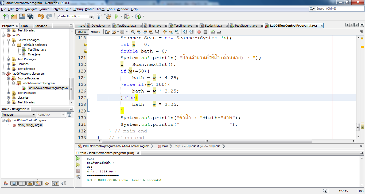The width and height of the screenshot is (365, 194).
Task: Click the Redo toolbar icon
Action: coord(49,17)
